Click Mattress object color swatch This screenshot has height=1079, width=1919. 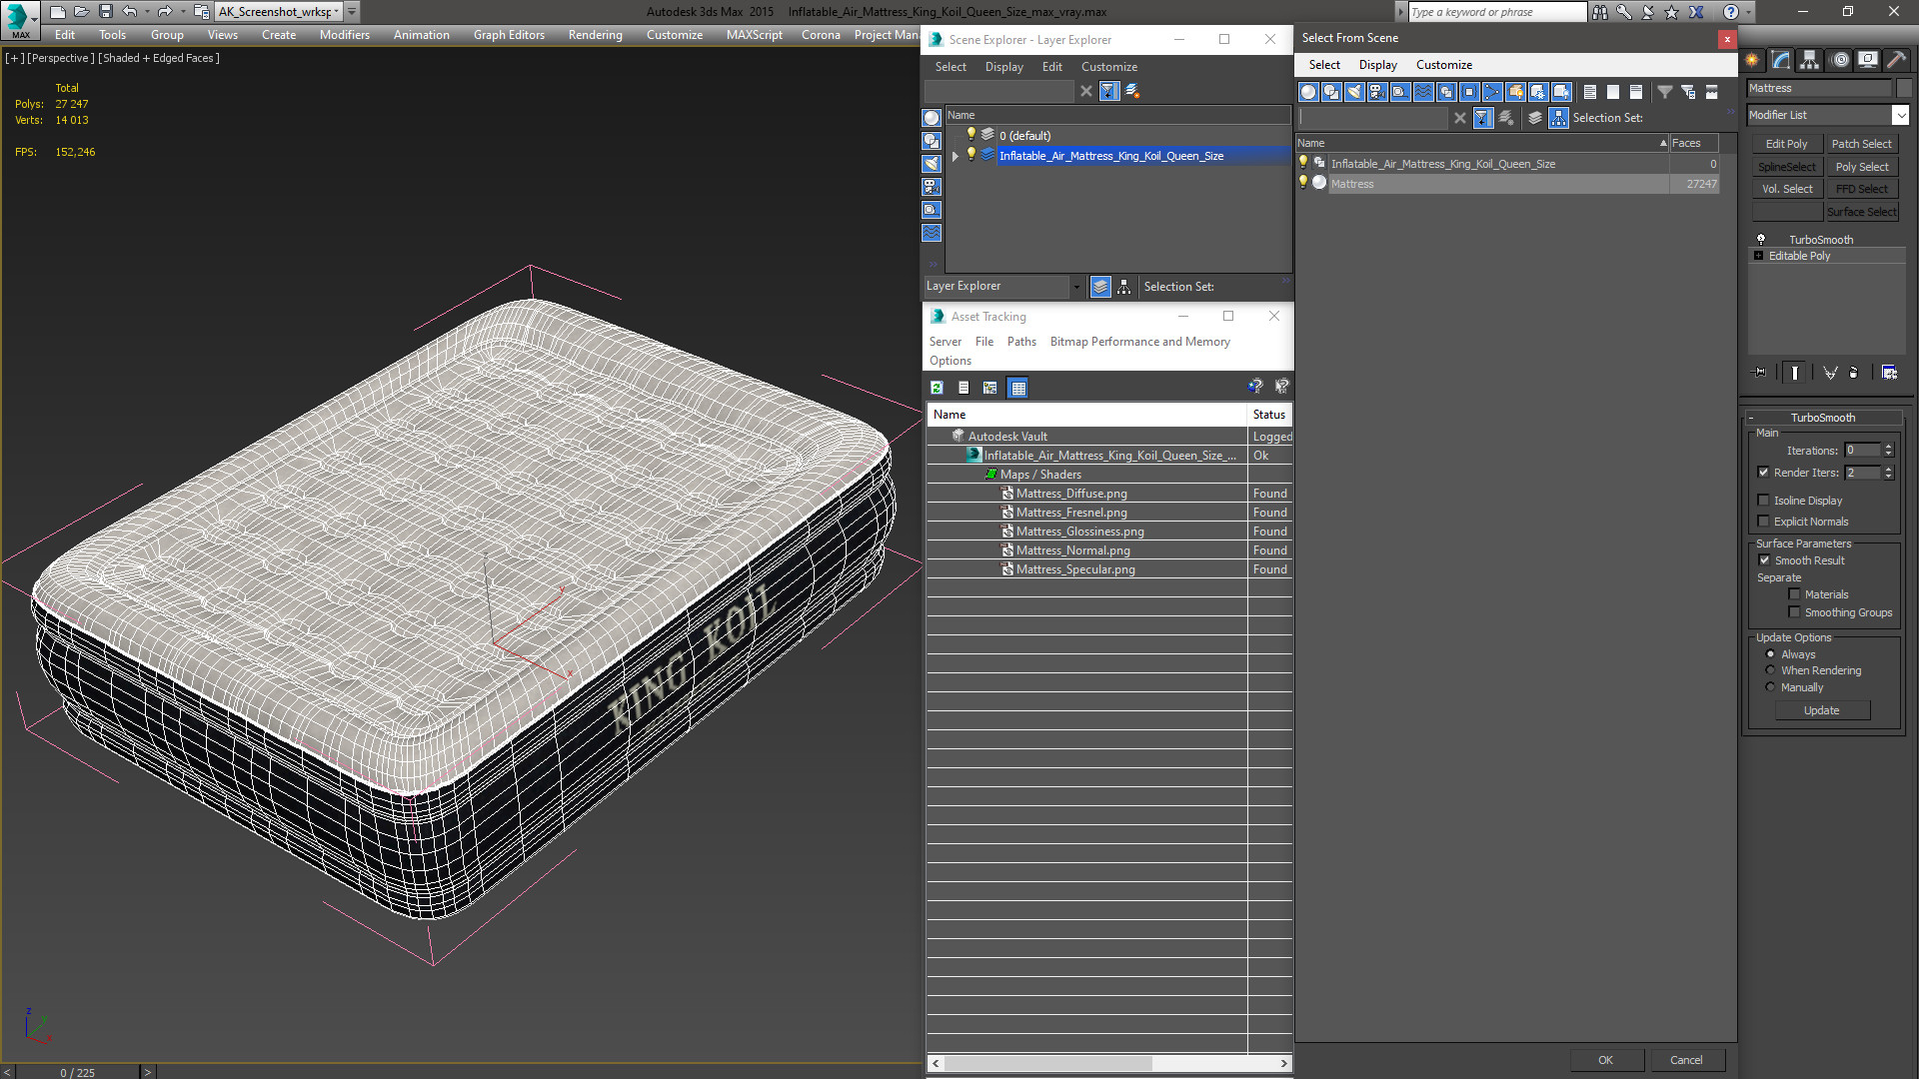click(x=1903, y=89)
